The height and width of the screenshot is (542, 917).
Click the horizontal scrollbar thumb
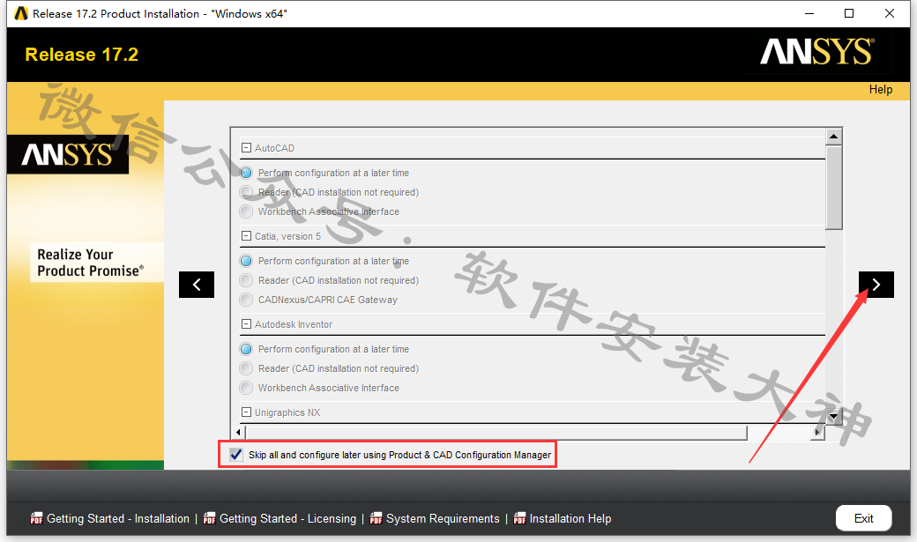496,433
